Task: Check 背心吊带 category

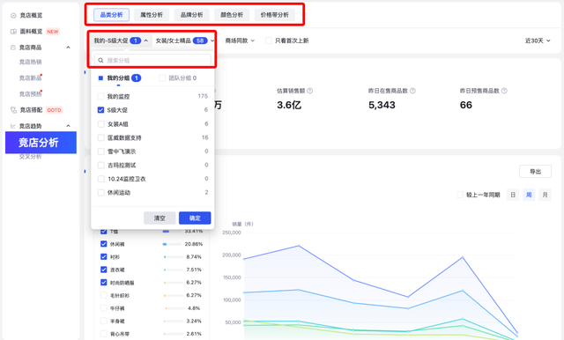Action: [104, 334]
